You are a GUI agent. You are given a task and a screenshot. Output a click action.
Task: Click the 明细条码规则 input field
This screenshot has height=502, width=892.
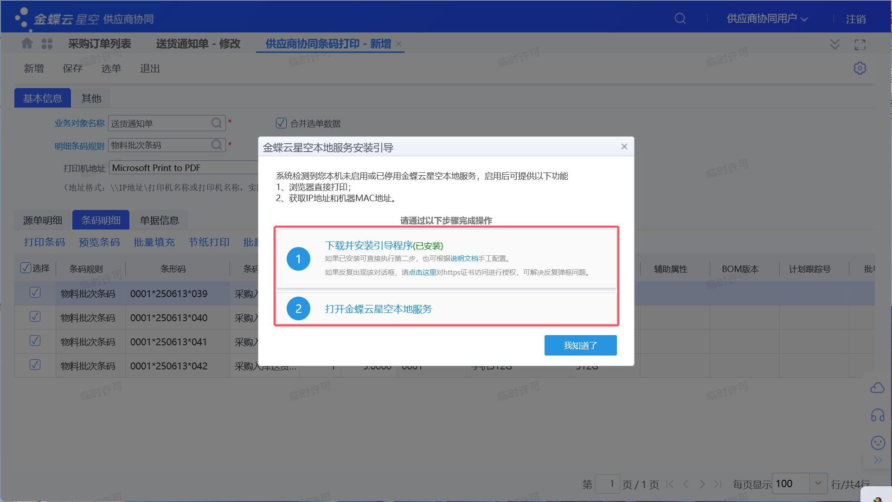click(167, 145)
